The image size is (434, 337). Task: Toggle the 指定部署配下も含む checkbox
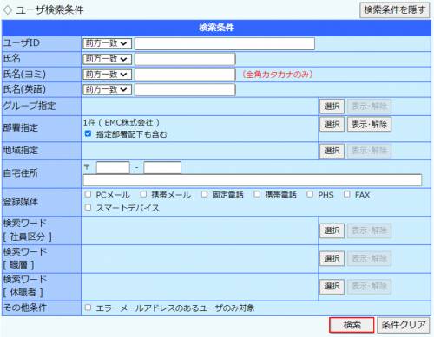(x=89, y=133)
